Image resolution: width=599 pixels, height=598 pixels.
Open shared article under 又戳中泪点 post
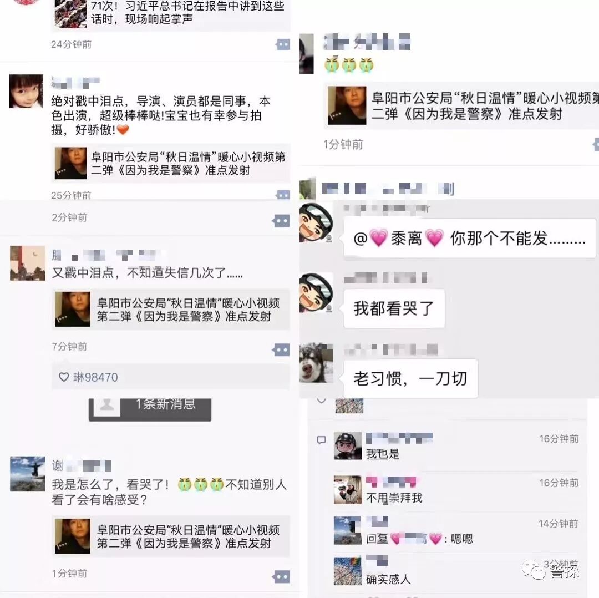[171, 310]
